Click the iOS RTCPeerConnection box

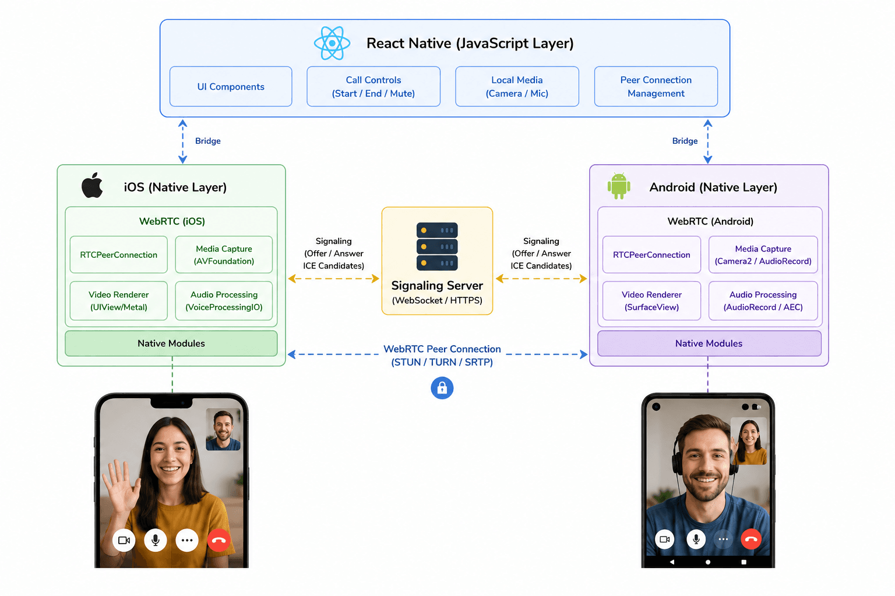coord(119,254)
